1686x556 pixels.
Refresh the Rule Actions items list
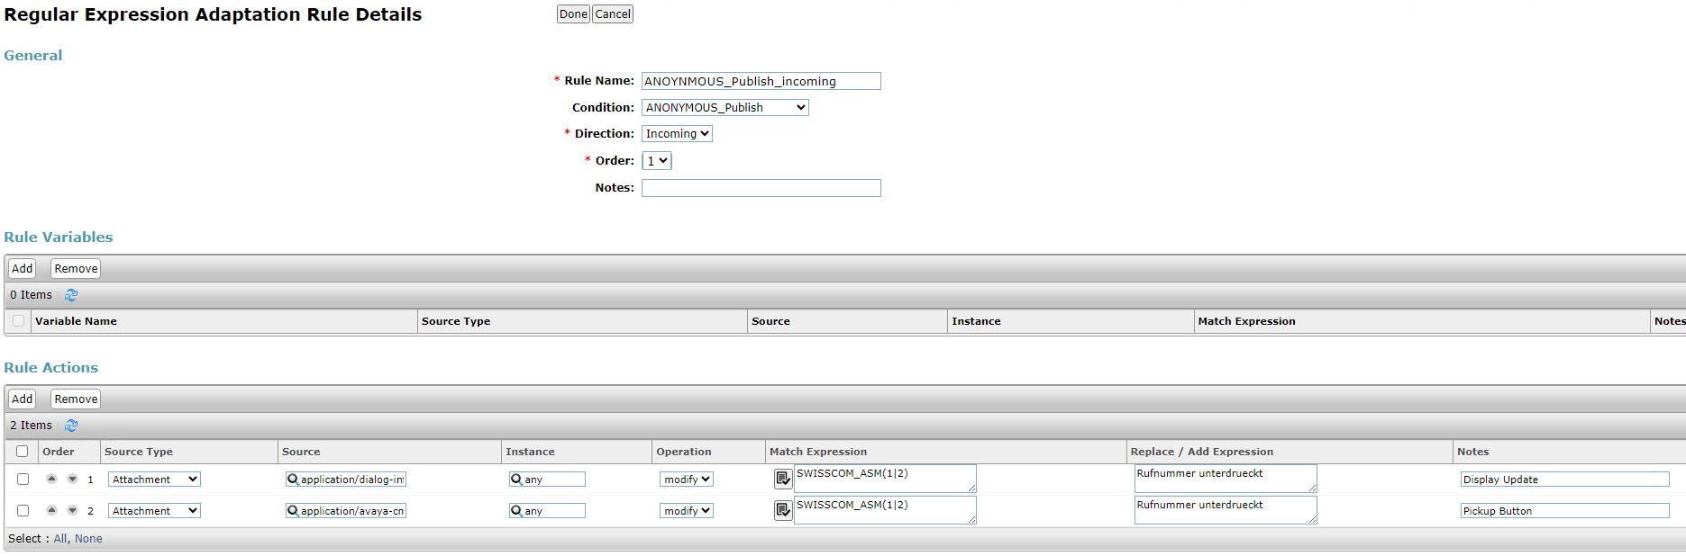[71, 426]
